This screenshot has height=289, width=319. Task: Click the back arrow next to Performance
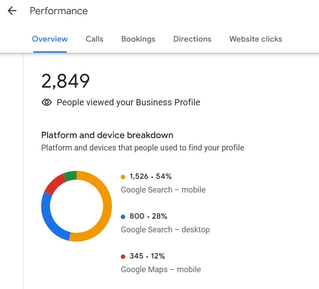12,11
